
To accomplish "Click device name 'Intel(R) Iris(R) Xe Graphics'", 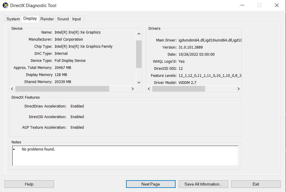I will (x=78, y=32).
